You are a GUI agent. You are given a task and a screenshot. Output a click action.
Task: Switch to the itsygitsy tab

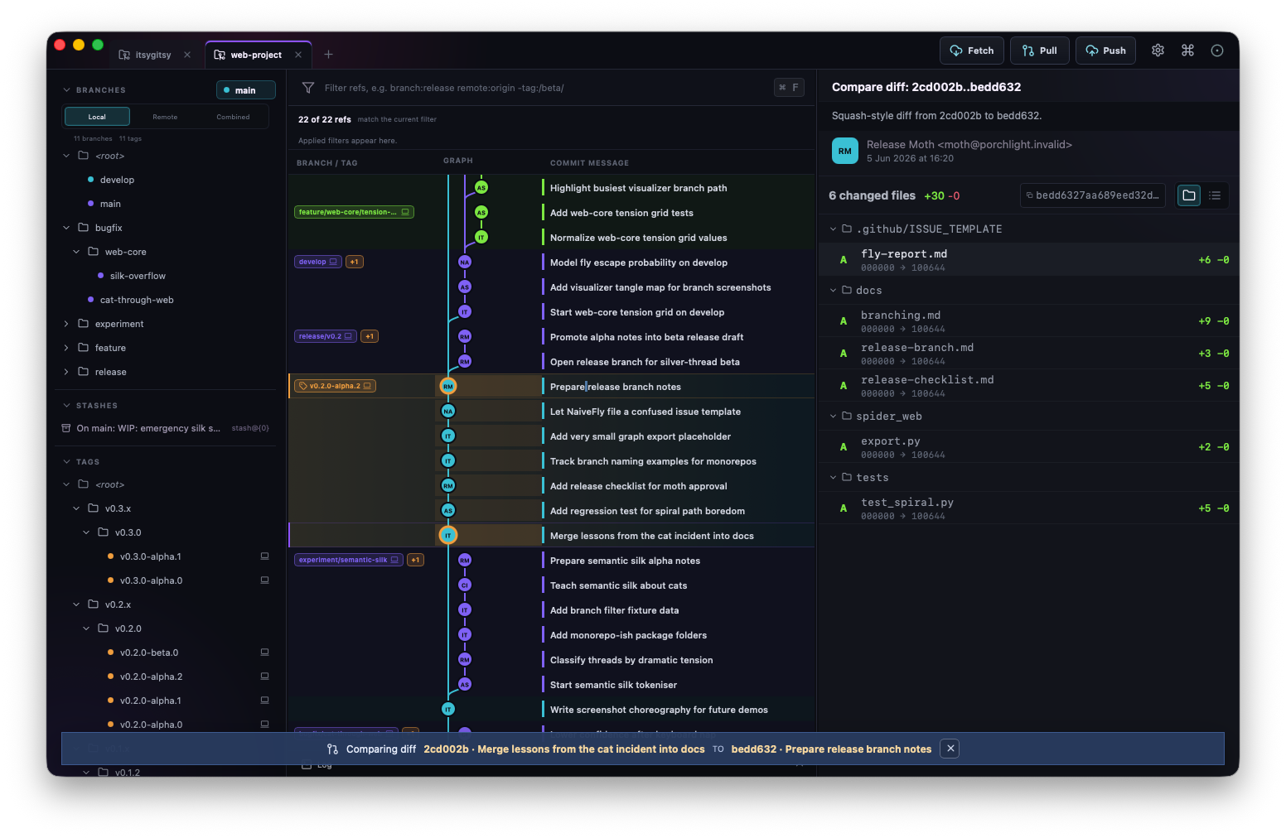(x=153, y=55)
